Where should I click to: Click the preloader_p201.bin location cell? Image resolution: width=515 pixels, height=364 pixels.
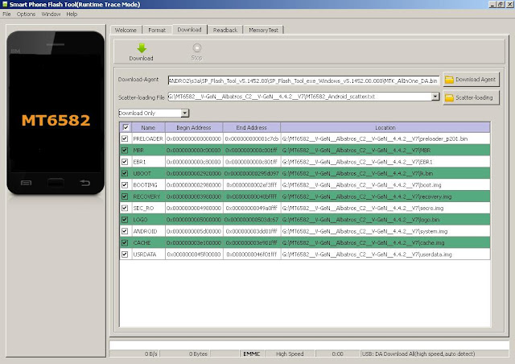pos(385,139)
